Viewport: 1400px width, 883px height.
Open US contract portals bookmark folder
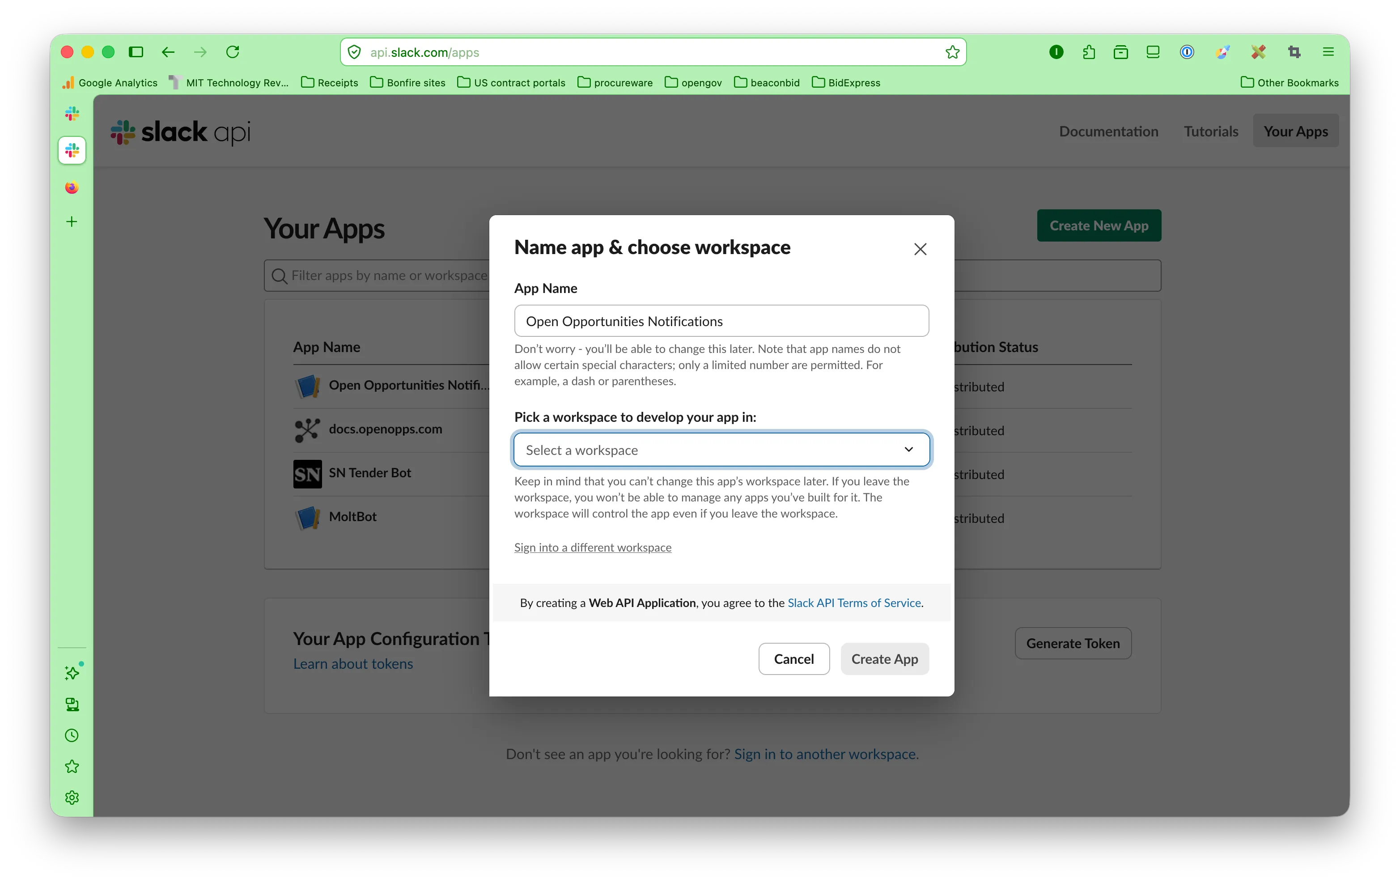(x=511, y=83)
